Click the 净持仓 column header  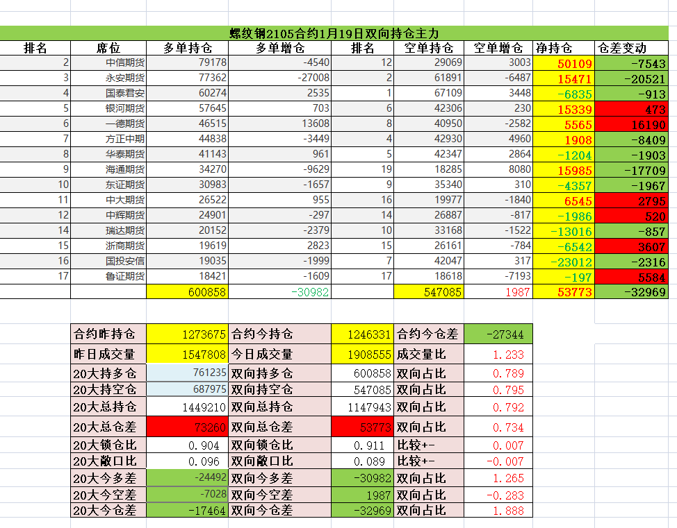[x=564, y=48]
